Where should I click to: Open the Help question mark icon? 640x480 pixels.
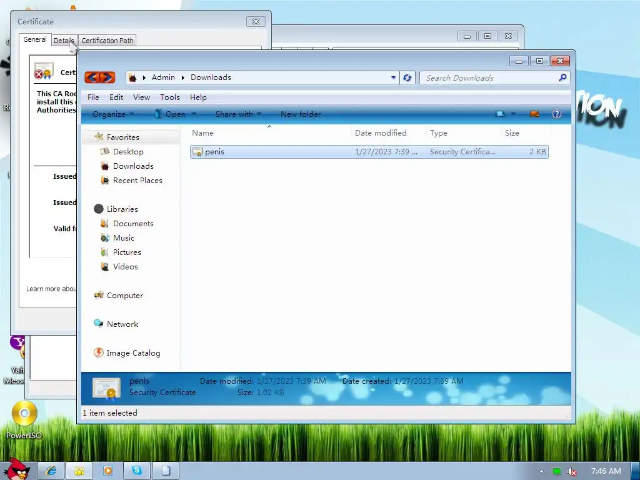coord(556,114)
